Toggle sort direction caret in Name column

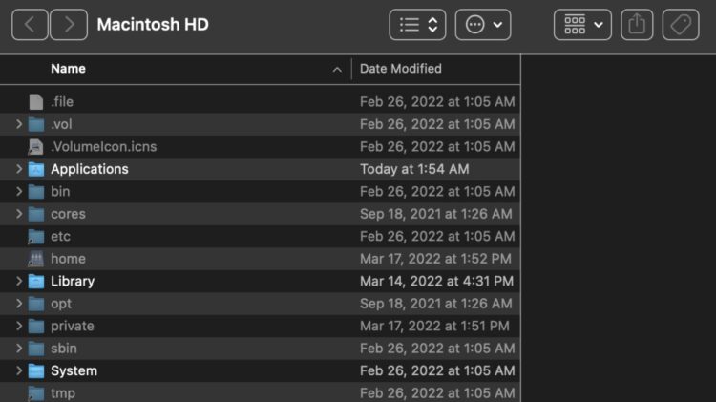(337, 70)
